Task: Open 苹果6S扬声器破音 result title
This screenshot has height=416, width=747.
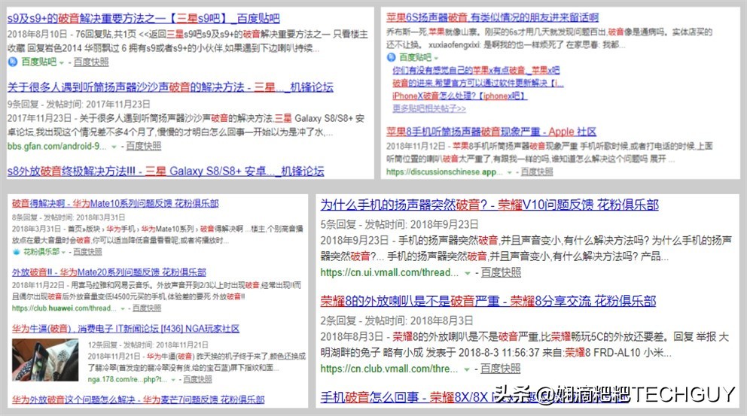Action: coord(492,17)
